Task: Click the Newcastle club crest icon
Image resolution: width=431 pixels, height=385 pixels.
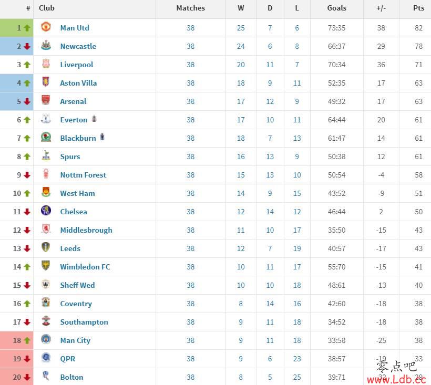Action: tap(46, 45)
